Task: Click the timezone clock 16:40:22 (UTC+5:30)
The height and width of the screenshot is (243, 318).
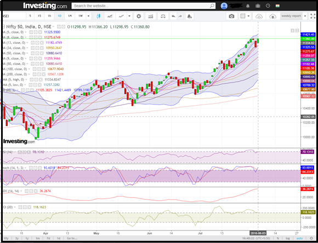Action: click(x=256, y=238)
